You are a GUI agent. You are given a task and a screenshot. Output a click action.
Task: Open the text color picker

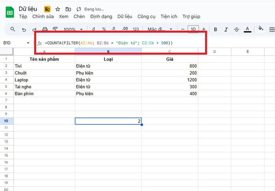pos(247,29)
